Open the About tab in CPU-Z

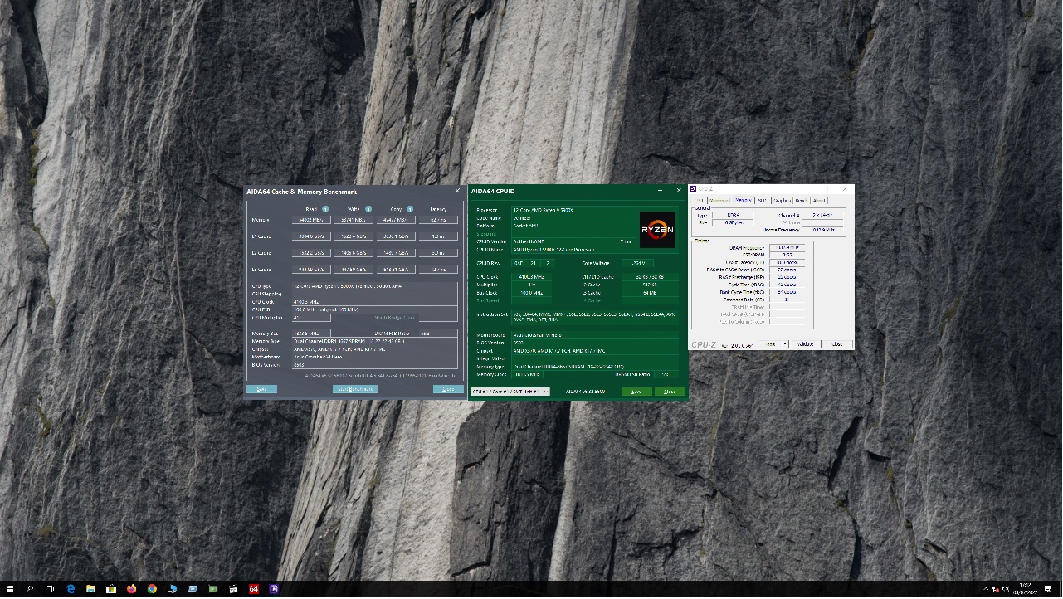(x=819, y=201)
